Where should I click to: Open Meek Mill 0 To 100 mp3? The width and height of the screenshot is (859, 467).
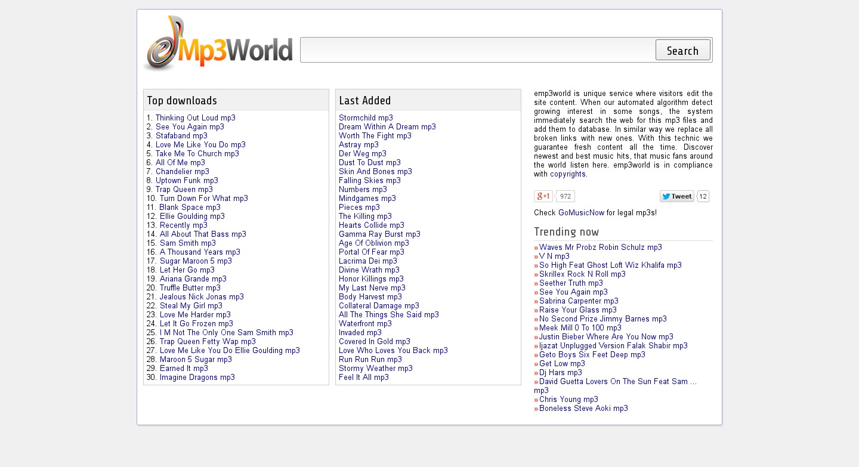tap(580, 328)
